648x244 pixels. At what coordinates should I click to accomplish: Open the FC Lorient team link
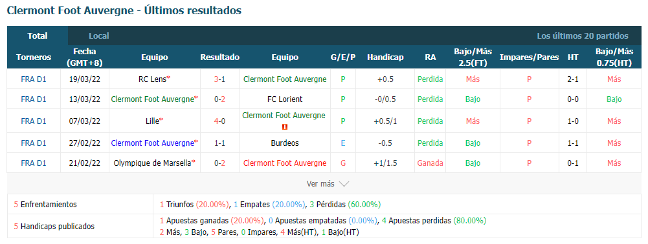pos(284,99)
